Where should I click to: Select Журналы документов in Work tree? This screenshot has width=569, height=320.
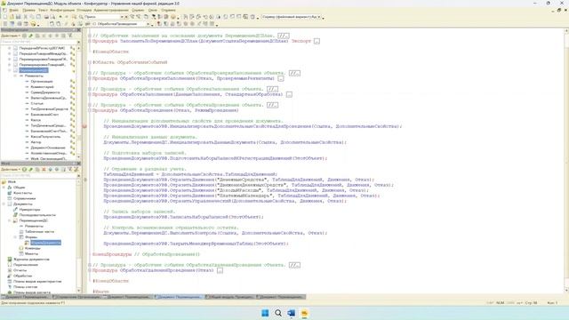[31, 260]
